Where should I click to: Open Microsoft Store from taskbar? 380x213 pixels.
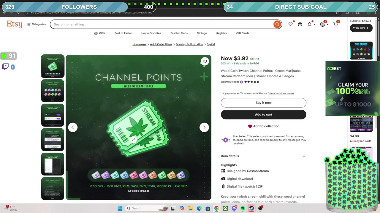click(208, 208)
